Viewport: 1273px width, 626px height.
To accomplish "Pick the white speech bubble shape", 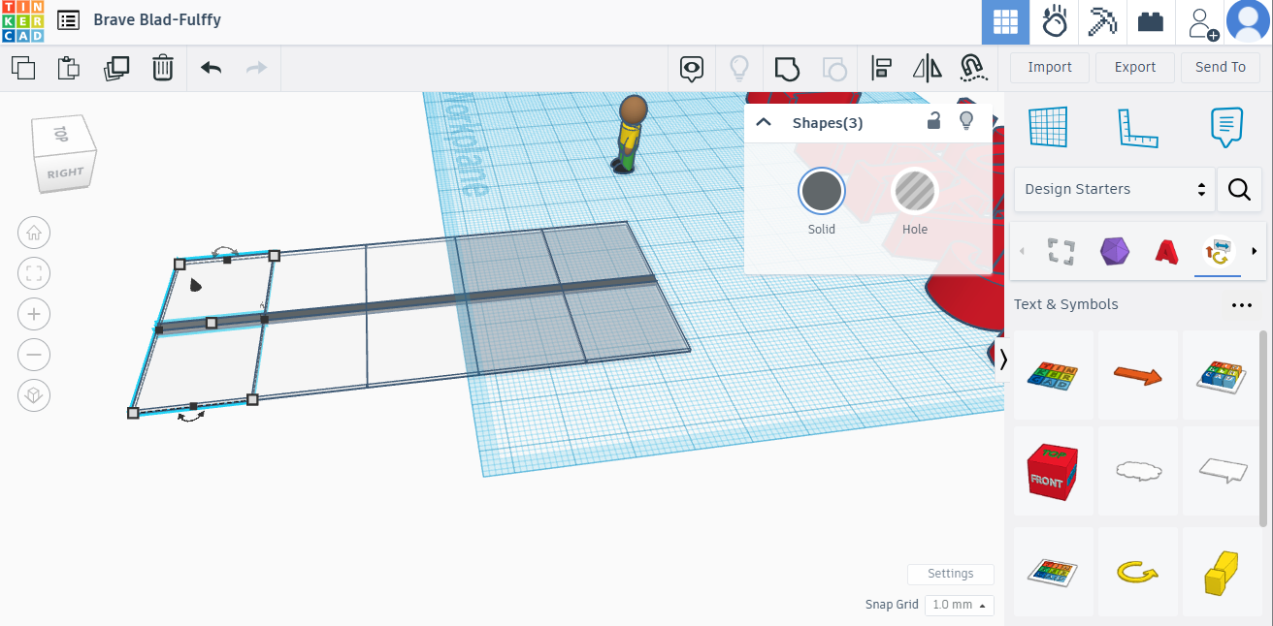I will [1221, 472].
